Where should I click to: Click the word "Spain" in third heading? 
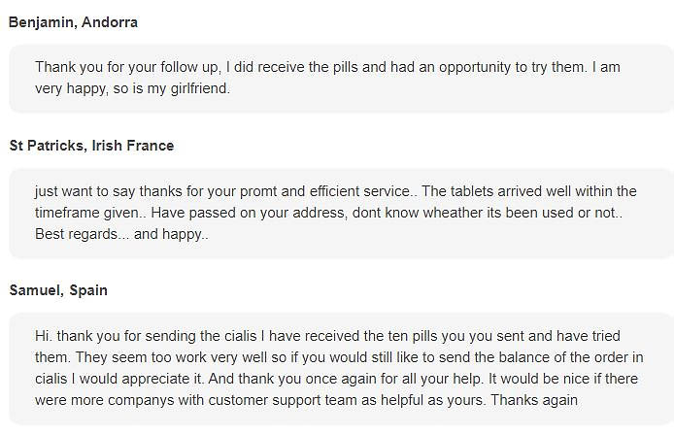88,290
